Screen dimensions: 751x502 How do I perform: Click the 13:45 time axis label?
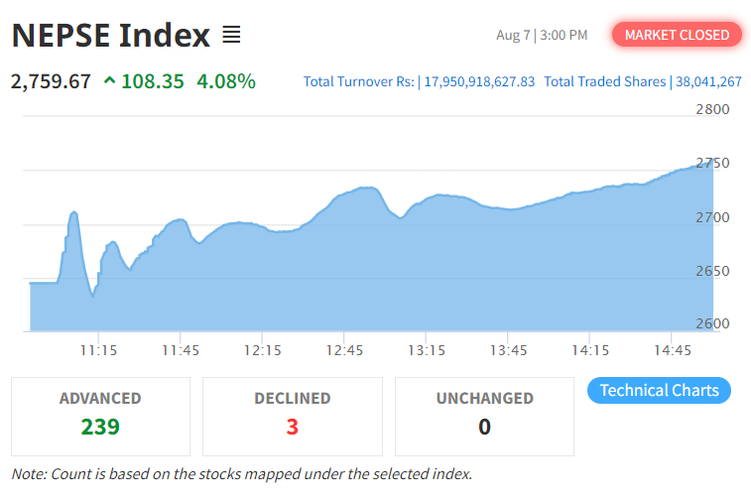[509, 350]
